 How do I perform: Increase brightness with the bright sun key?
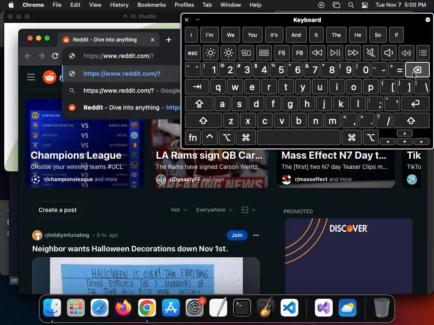228,52
